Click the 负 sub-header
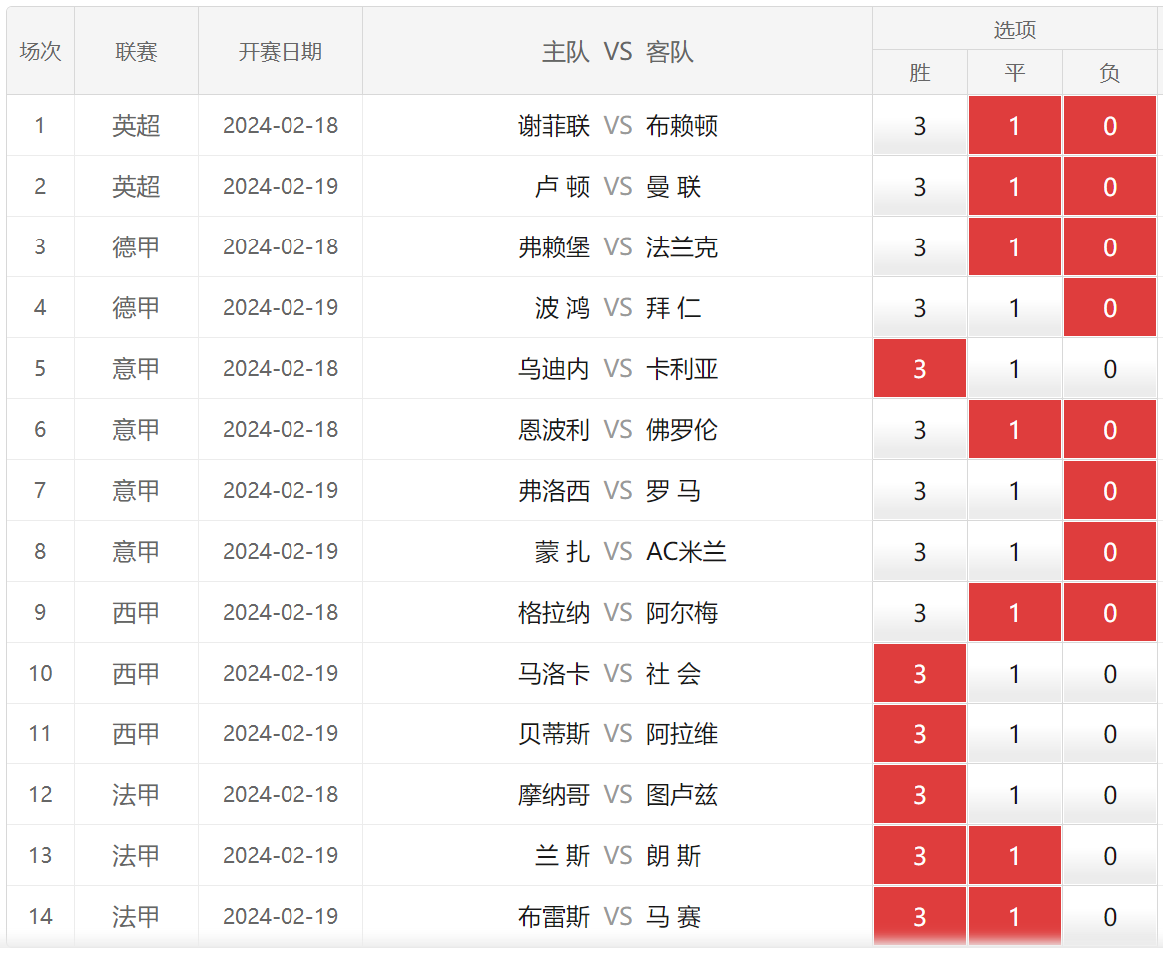Image resolution: width=1163 pixels, height=959 pixels. coord(1110,72)
